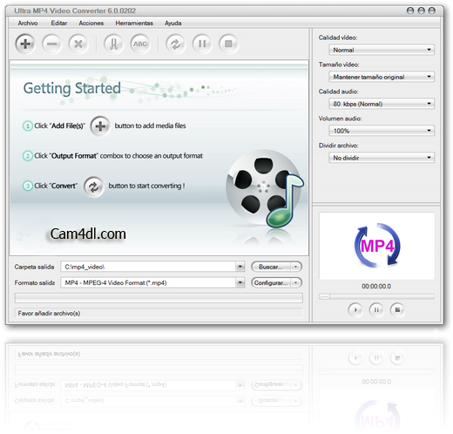Screen dimensions: 453x434
Task: Expand the Volumen audio dropdown
Action: (382, 131)
